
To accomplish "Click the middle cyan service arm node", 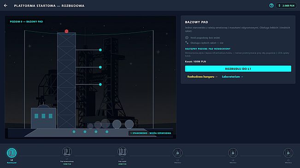I will (x=100, y=67).
